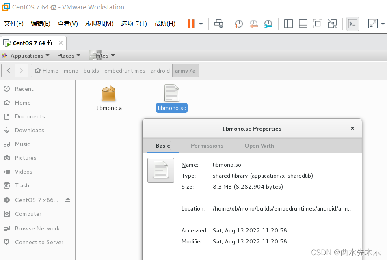Switch to the Permissions tab

(x=207, y=146)
